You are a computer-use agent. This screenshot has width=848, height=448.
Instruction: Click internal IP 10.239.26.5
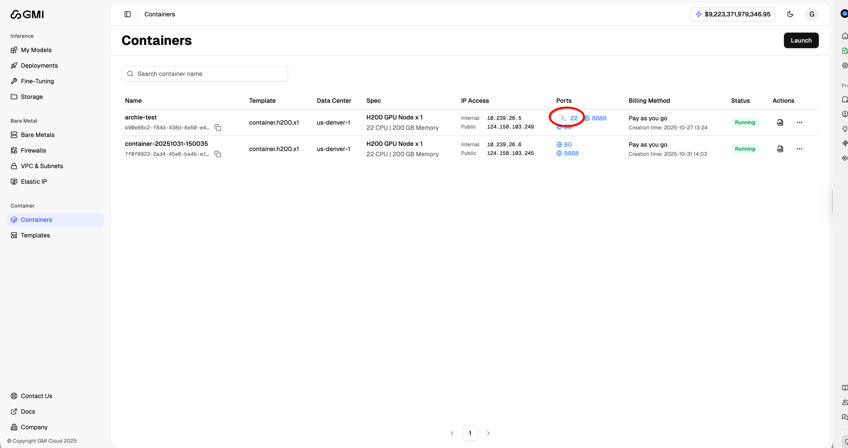coord(504,118)
